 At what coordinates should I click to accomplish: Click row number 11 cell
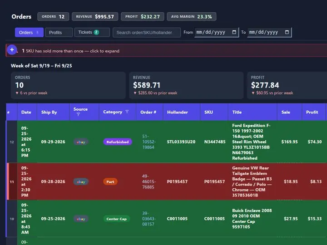point(12,181)
